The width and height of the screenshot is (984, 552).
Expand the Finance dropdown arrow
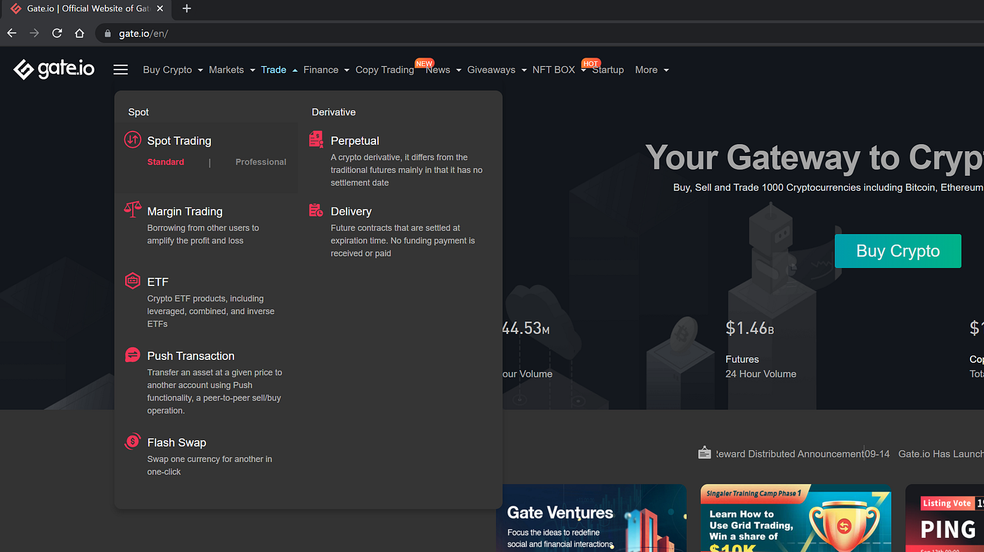(347, 70)
